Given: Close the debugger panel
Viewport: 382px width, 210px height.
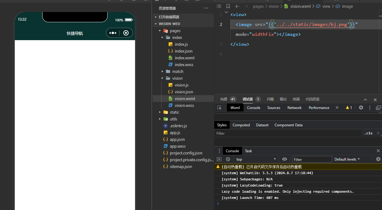Looking at the screenshot, I should click(x=375, y=99).
